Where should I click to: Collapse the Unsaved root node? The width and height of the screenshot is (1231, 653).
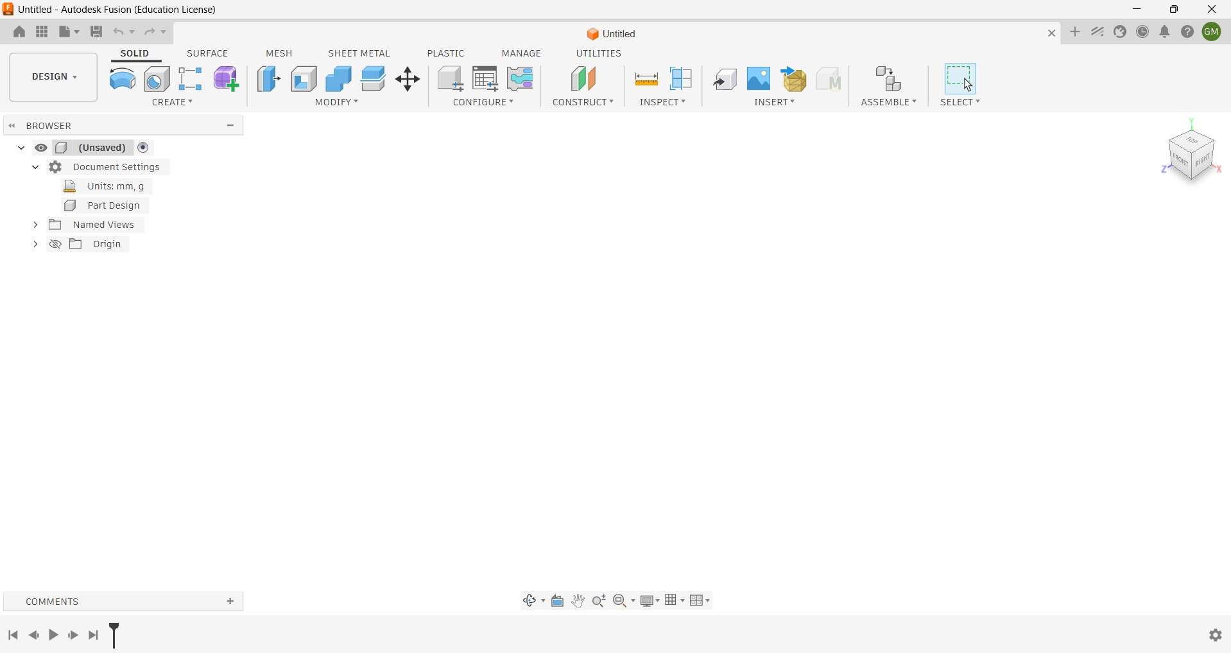pyautogui.click(x=21, y=148)
